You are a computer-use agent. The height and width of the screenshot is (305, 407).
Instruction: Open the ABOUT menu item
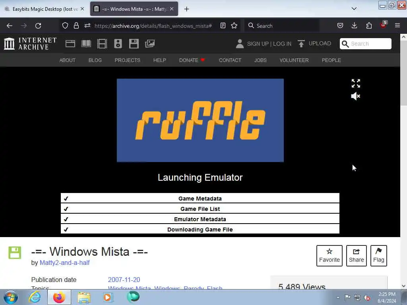point(68,60)
